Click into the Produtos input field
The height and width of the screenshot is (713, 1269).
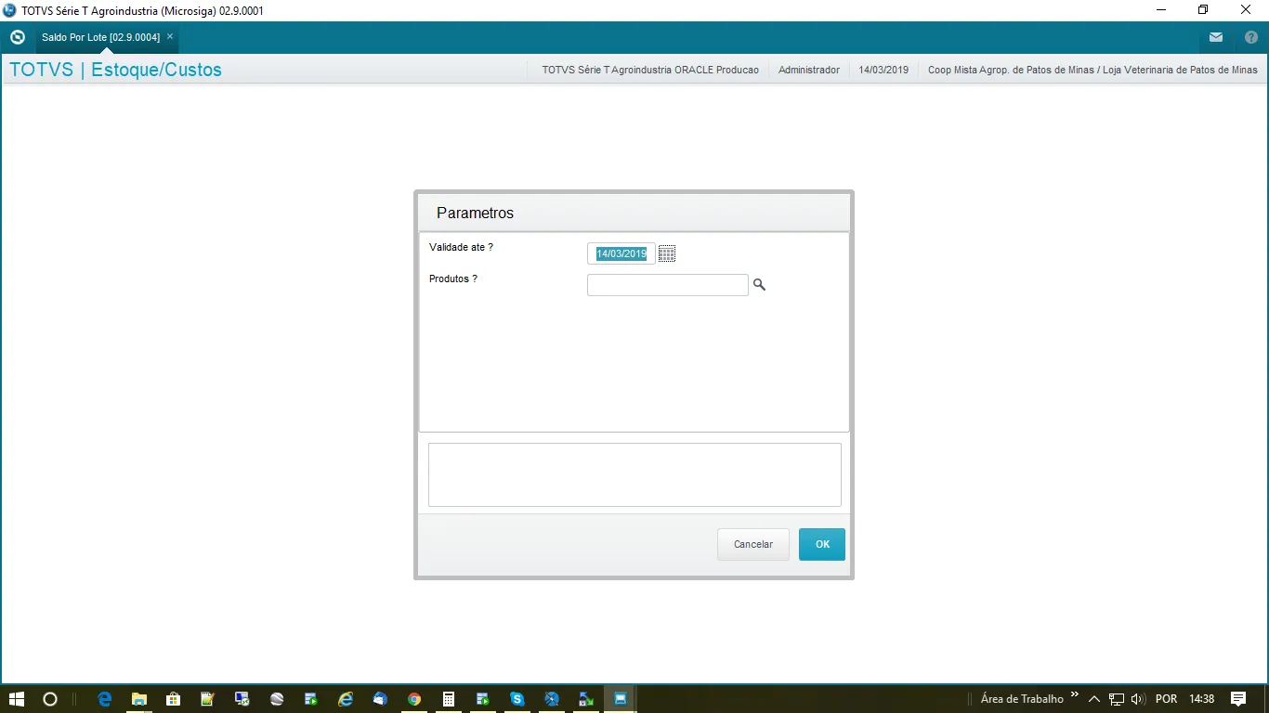pyautogui.click(x=667, y=285)
